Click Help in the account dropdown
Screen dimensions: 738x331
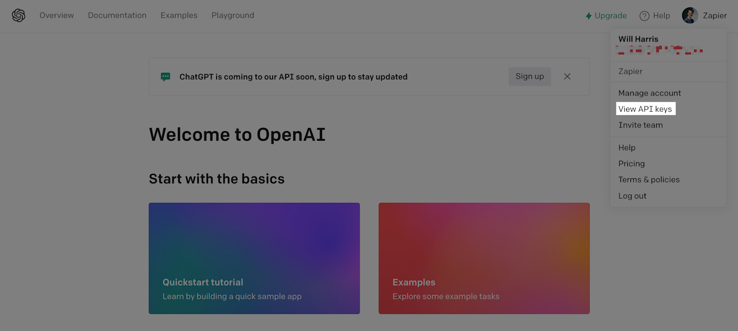627,148
